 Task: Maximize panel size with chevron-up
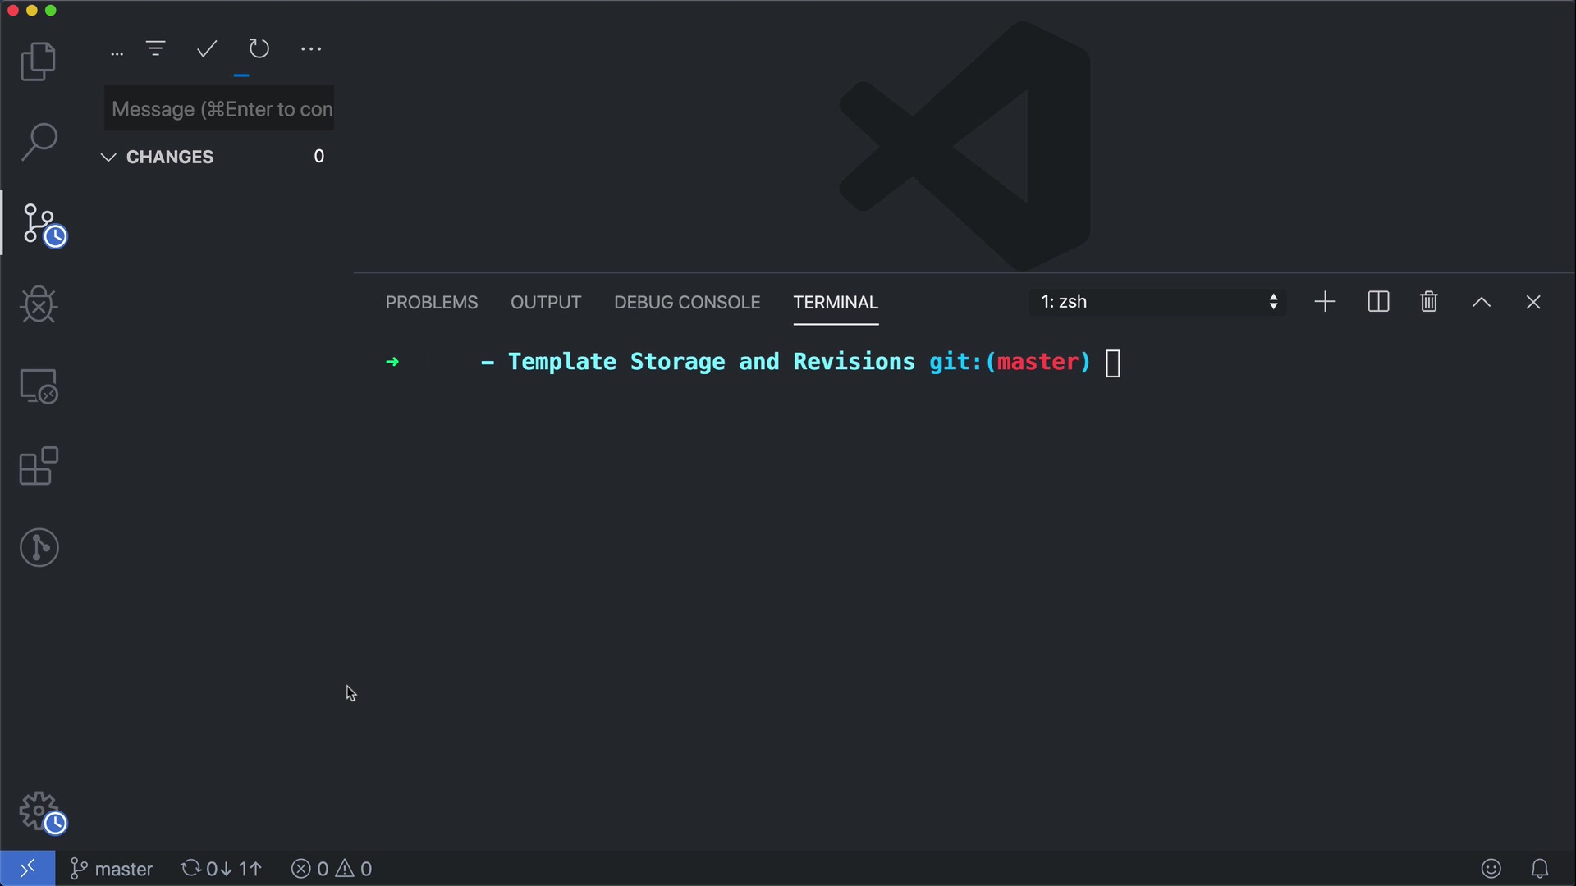coord(1481,302)
